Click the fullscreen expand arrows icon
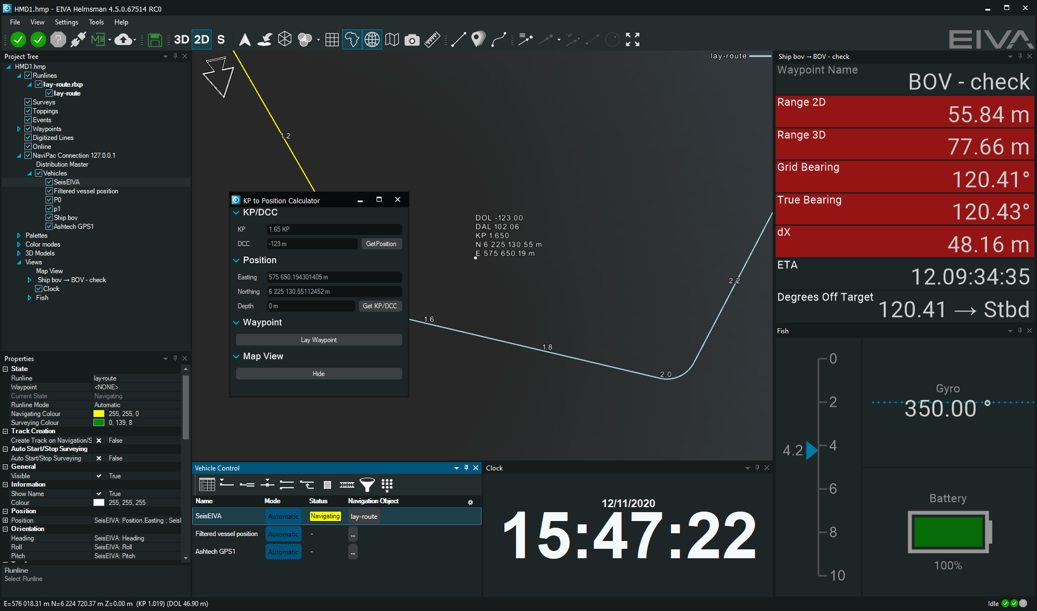 [x=633, y=39]
